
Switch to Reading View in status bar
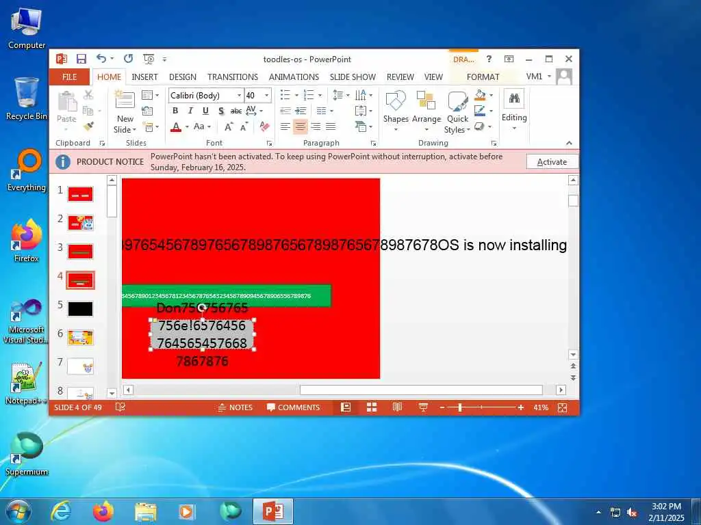[x=398, y=407]
